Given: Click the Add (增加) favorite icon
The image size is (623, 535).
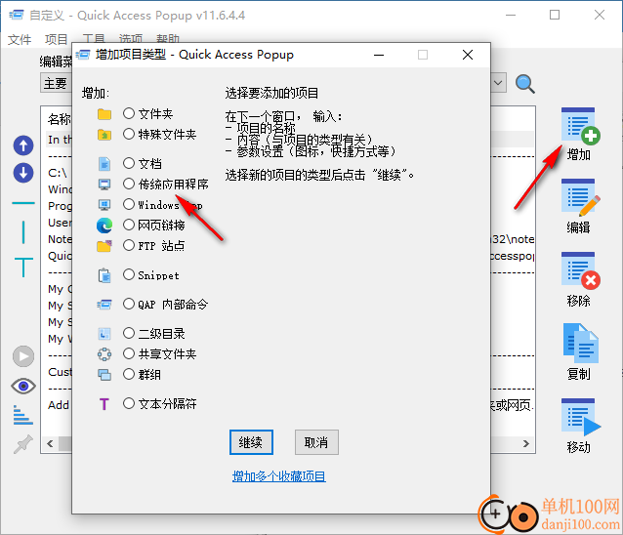Looking at the screenshot, I should click(580, 126).
